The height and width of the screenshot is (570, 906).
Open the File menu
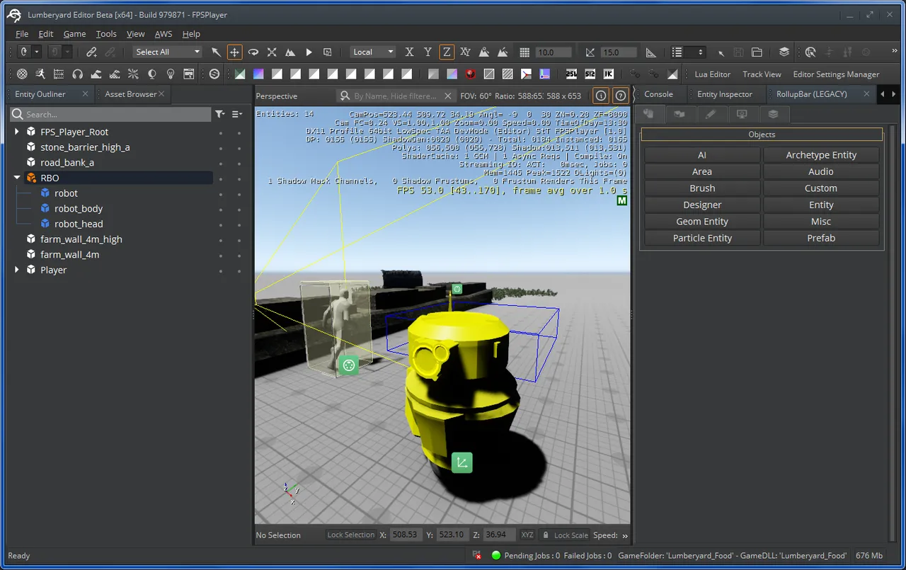(x=22, y=33)
